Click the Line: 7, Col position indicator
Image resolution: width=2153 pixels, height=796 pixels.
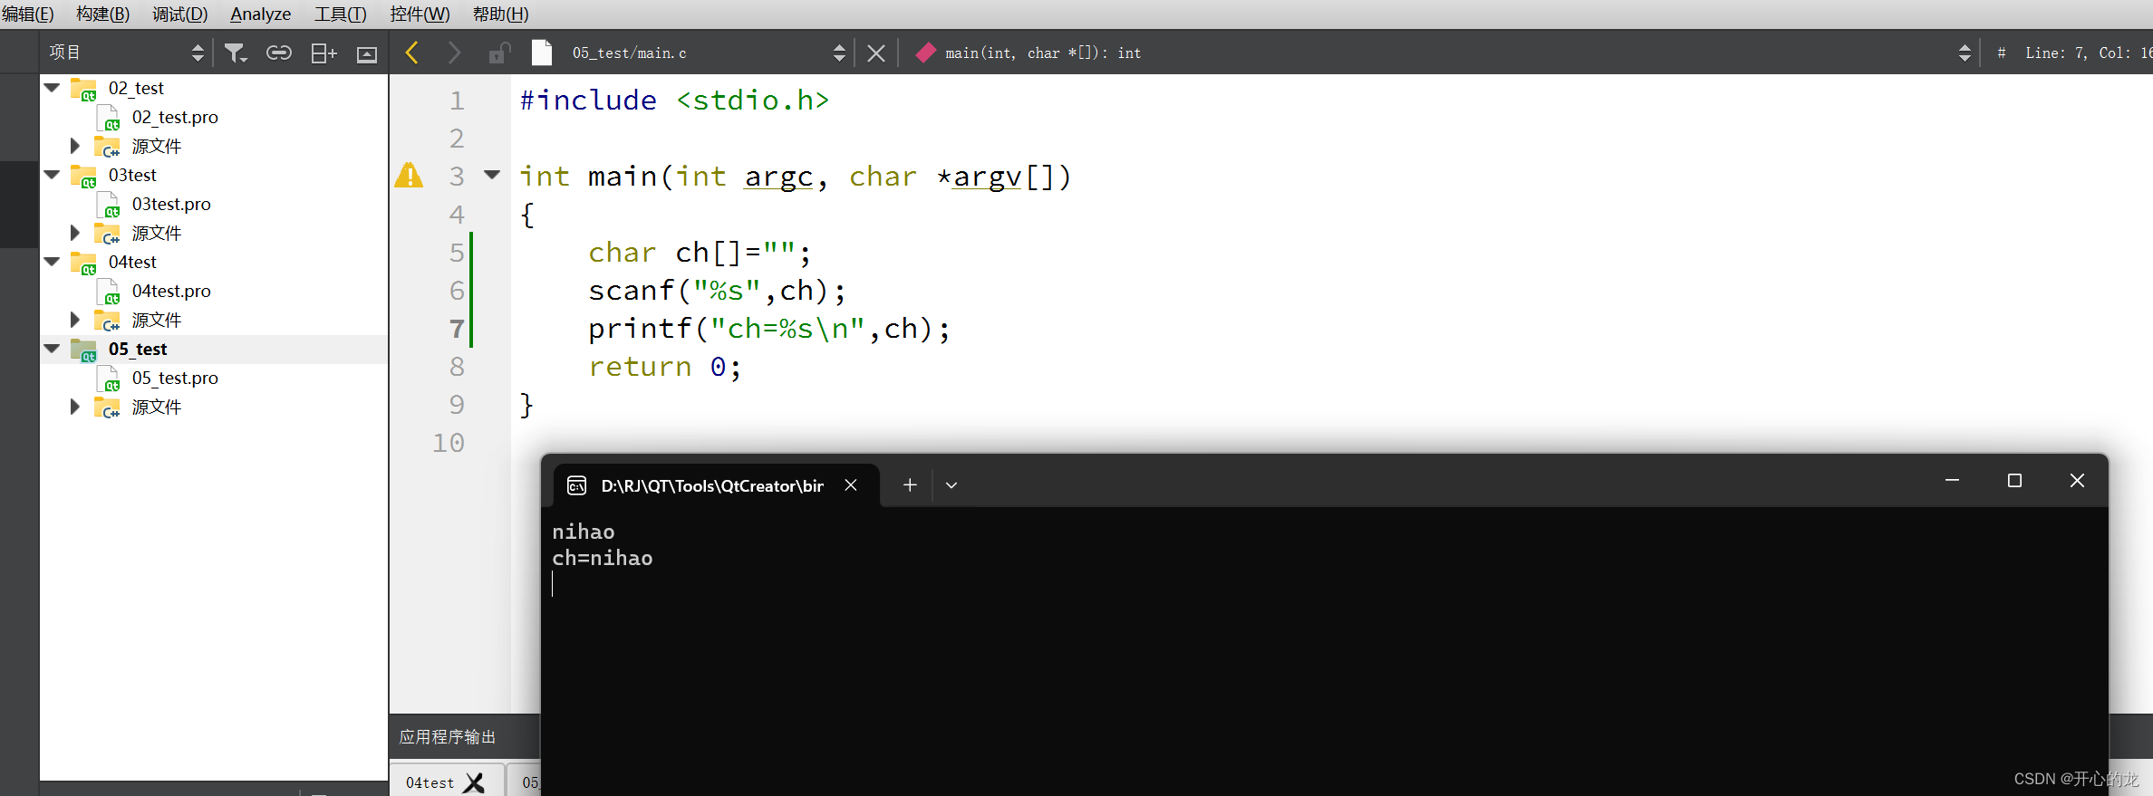point(2088,53)
